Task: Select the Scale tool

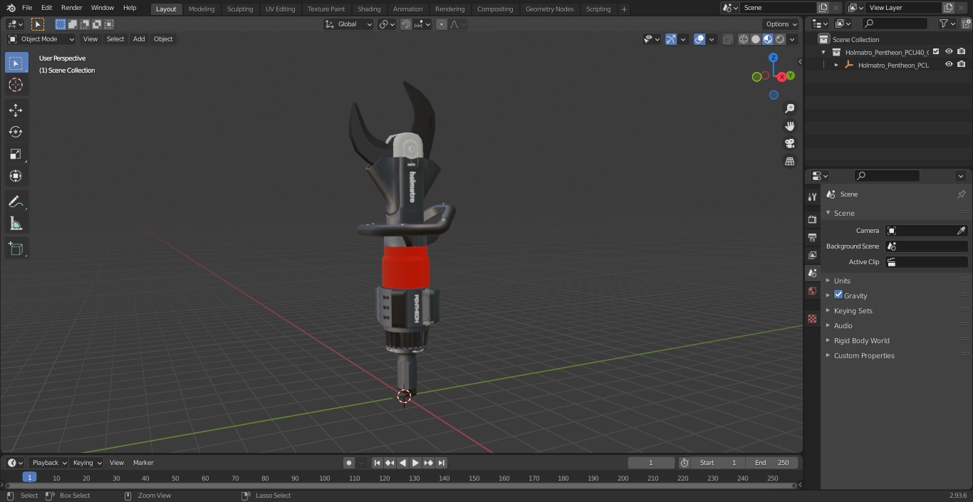Action: coord(16,154)
